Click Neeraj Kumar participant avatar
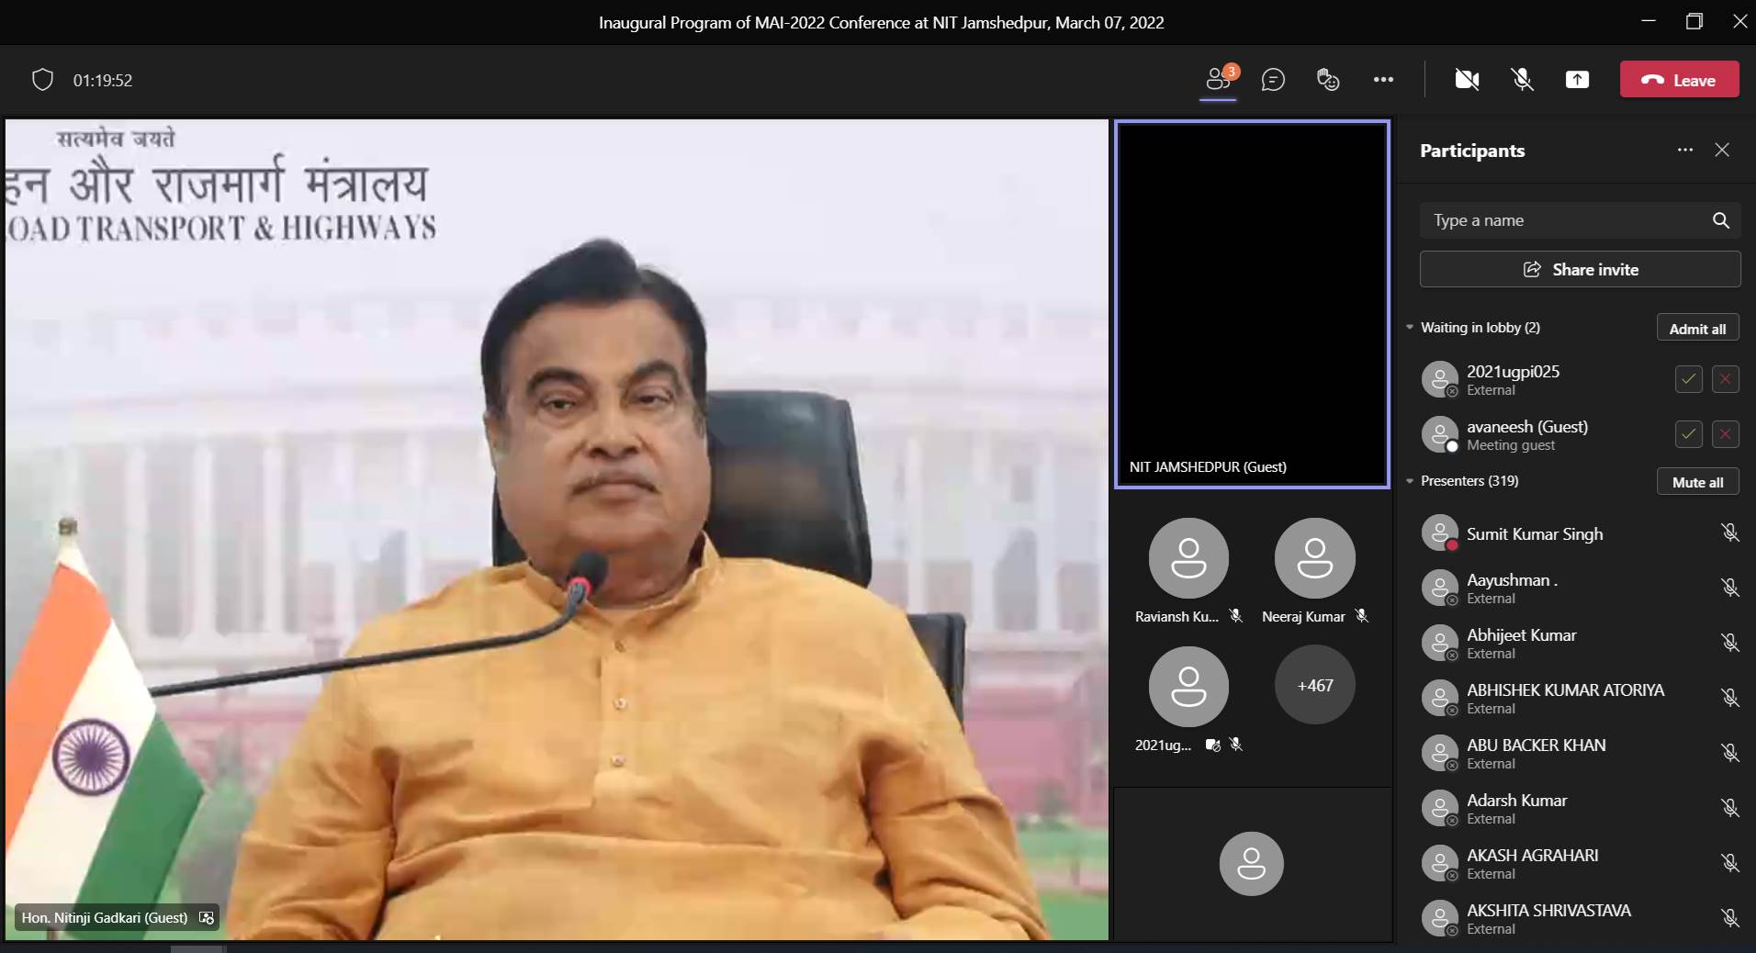The width and height of the screenshot is (1756, 953). [1314, 558]
